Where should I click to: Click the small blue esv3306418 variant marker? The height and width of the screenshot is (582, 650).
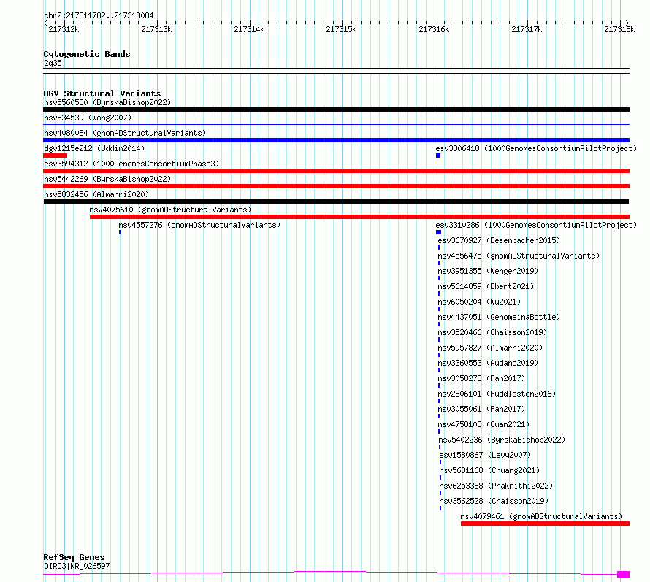click(x=438, y=156)
